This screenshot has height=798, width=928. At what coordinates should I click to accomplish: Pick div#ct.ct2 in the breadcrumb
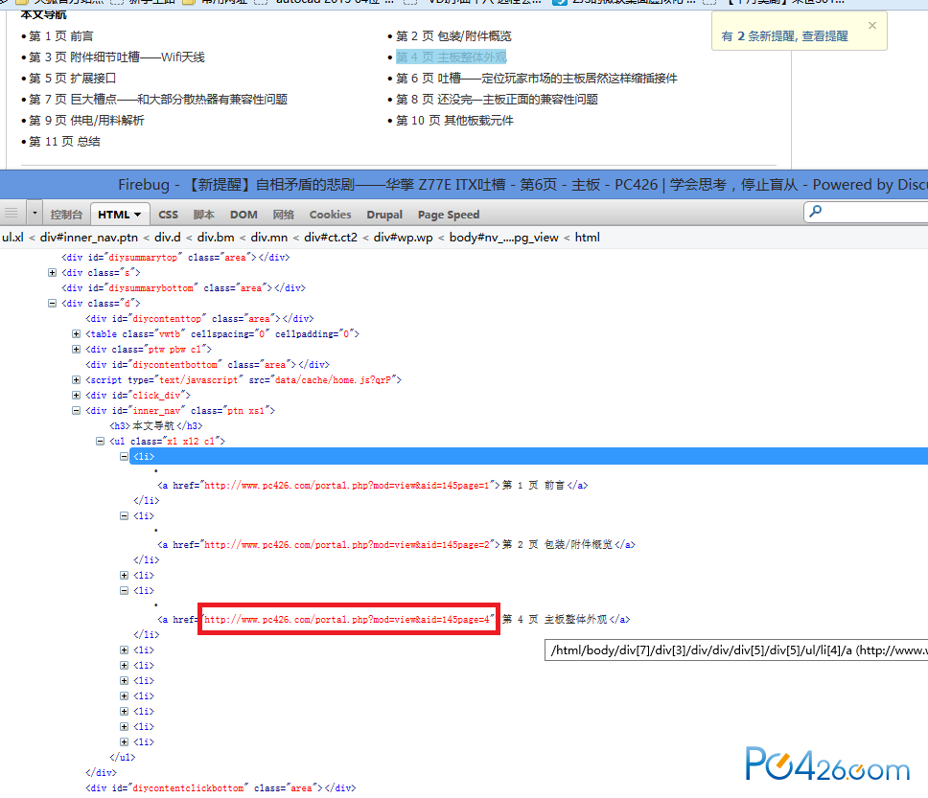330,238
